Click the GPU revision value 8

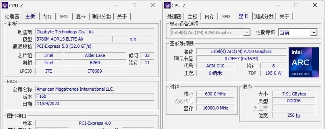(273, 66)
